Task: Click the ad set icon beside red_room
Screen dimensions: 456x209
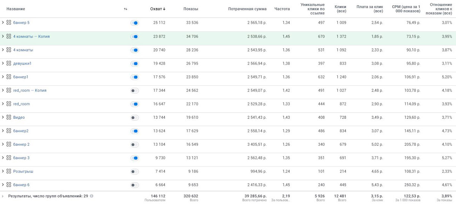Action: point(9,104)
